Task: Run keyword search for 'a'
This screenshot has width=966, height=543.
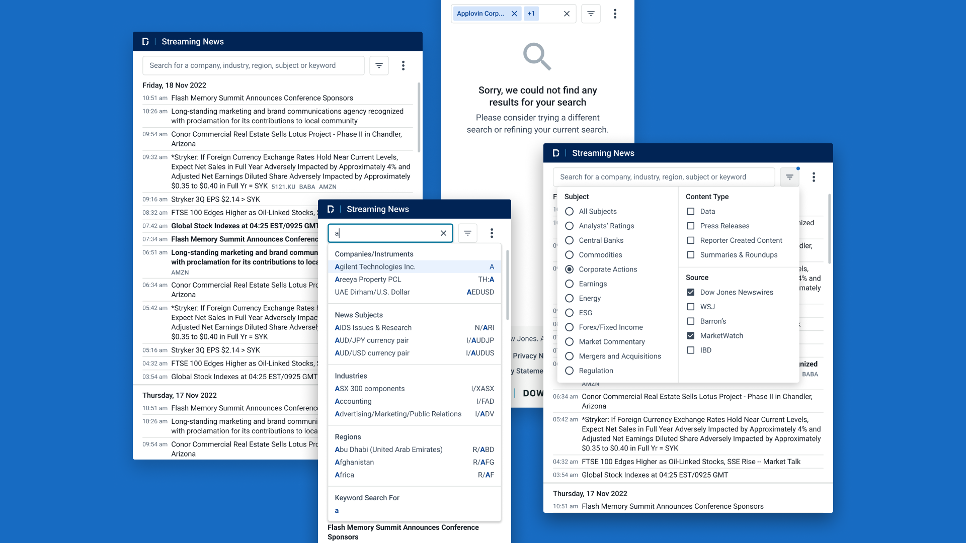Action: [415, 511]
